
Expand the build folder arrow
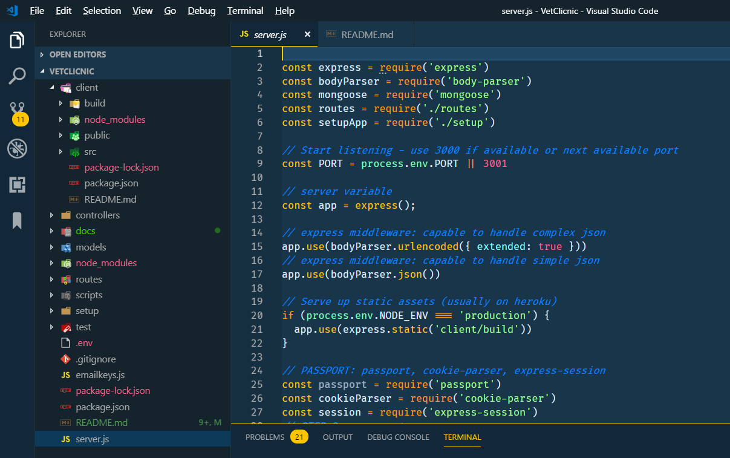[60, 103]
